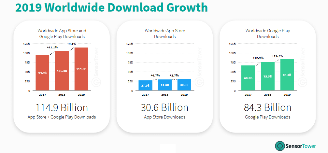Click the blue 2017 bar showing 27.9B
Image resolution: width=328 pixels, height=153 pixels.
coord(145,85)
